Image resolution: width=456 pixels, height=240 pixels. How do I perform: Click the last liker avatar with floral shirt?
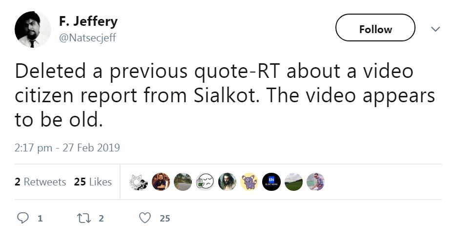tap(316, 182)
